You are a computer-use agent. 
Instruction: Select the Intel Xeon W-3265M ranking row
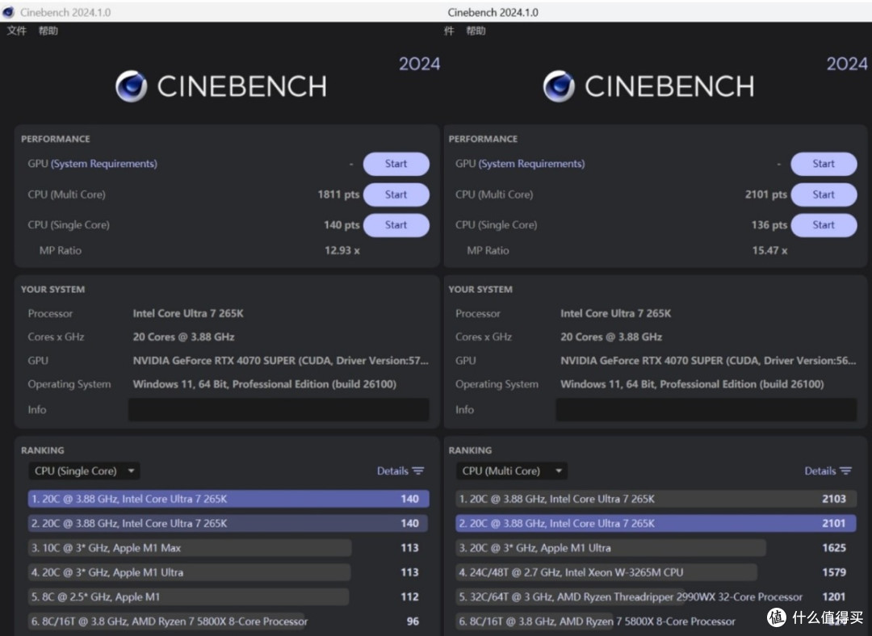point(656,572)
